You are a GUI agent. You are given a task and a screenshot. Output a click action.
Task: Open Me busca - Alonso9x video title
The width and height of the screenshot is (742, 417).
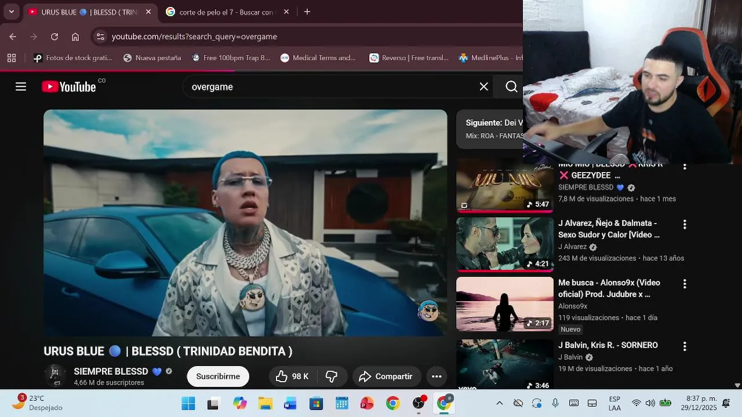click(609, 288)
